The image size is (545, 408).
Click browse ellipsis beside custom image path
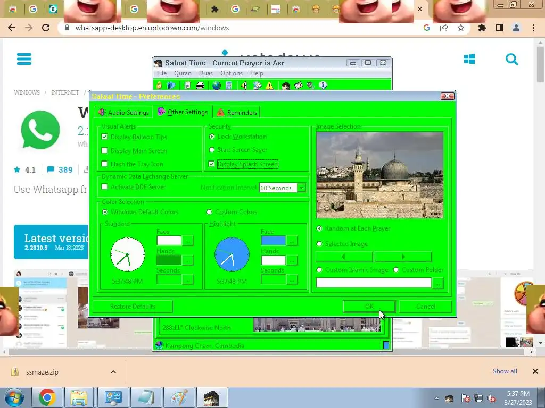437,283
